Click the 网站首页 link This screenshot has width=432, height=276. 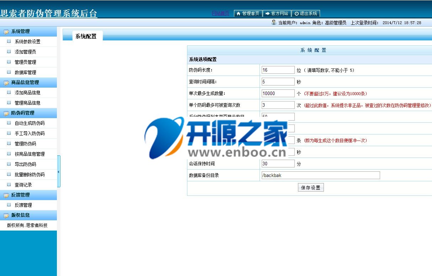220,13
